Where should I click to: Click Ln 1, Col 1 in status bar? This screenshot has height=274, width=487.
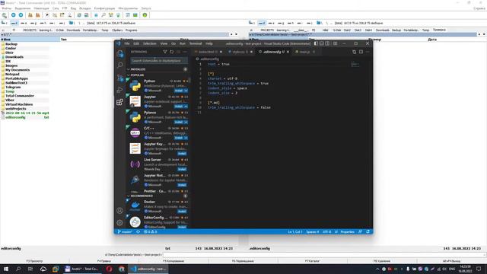[x=294, y=231]
